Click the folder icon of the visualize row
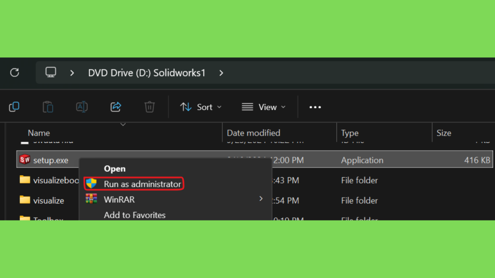Viewport: 495px width, 278px height. point(25,200)
